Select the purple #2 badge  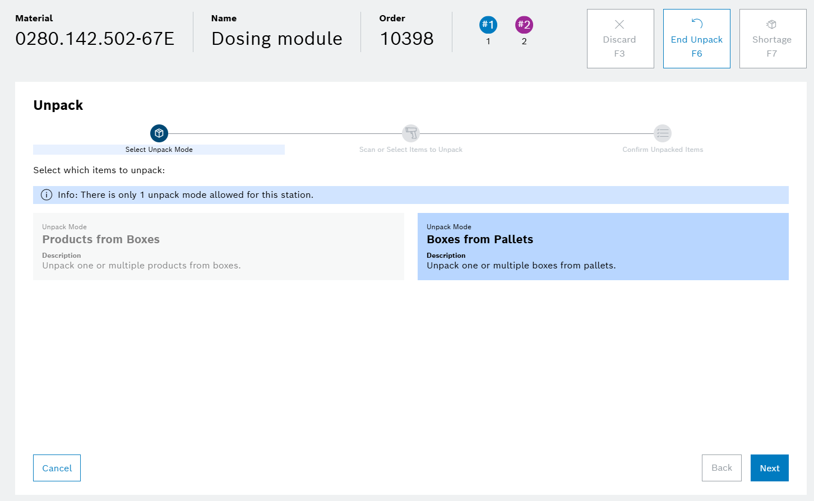point(524,25)
